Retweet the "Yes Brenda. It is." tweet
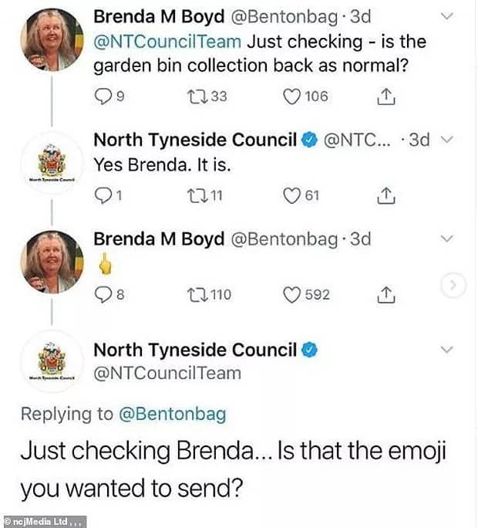The height and width of the screenshot is (528, 478). 199,196
